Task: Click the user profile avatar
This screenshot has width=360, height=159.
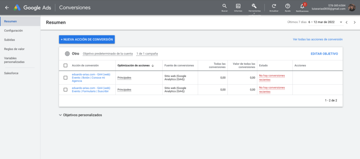Action: [352, 8]
